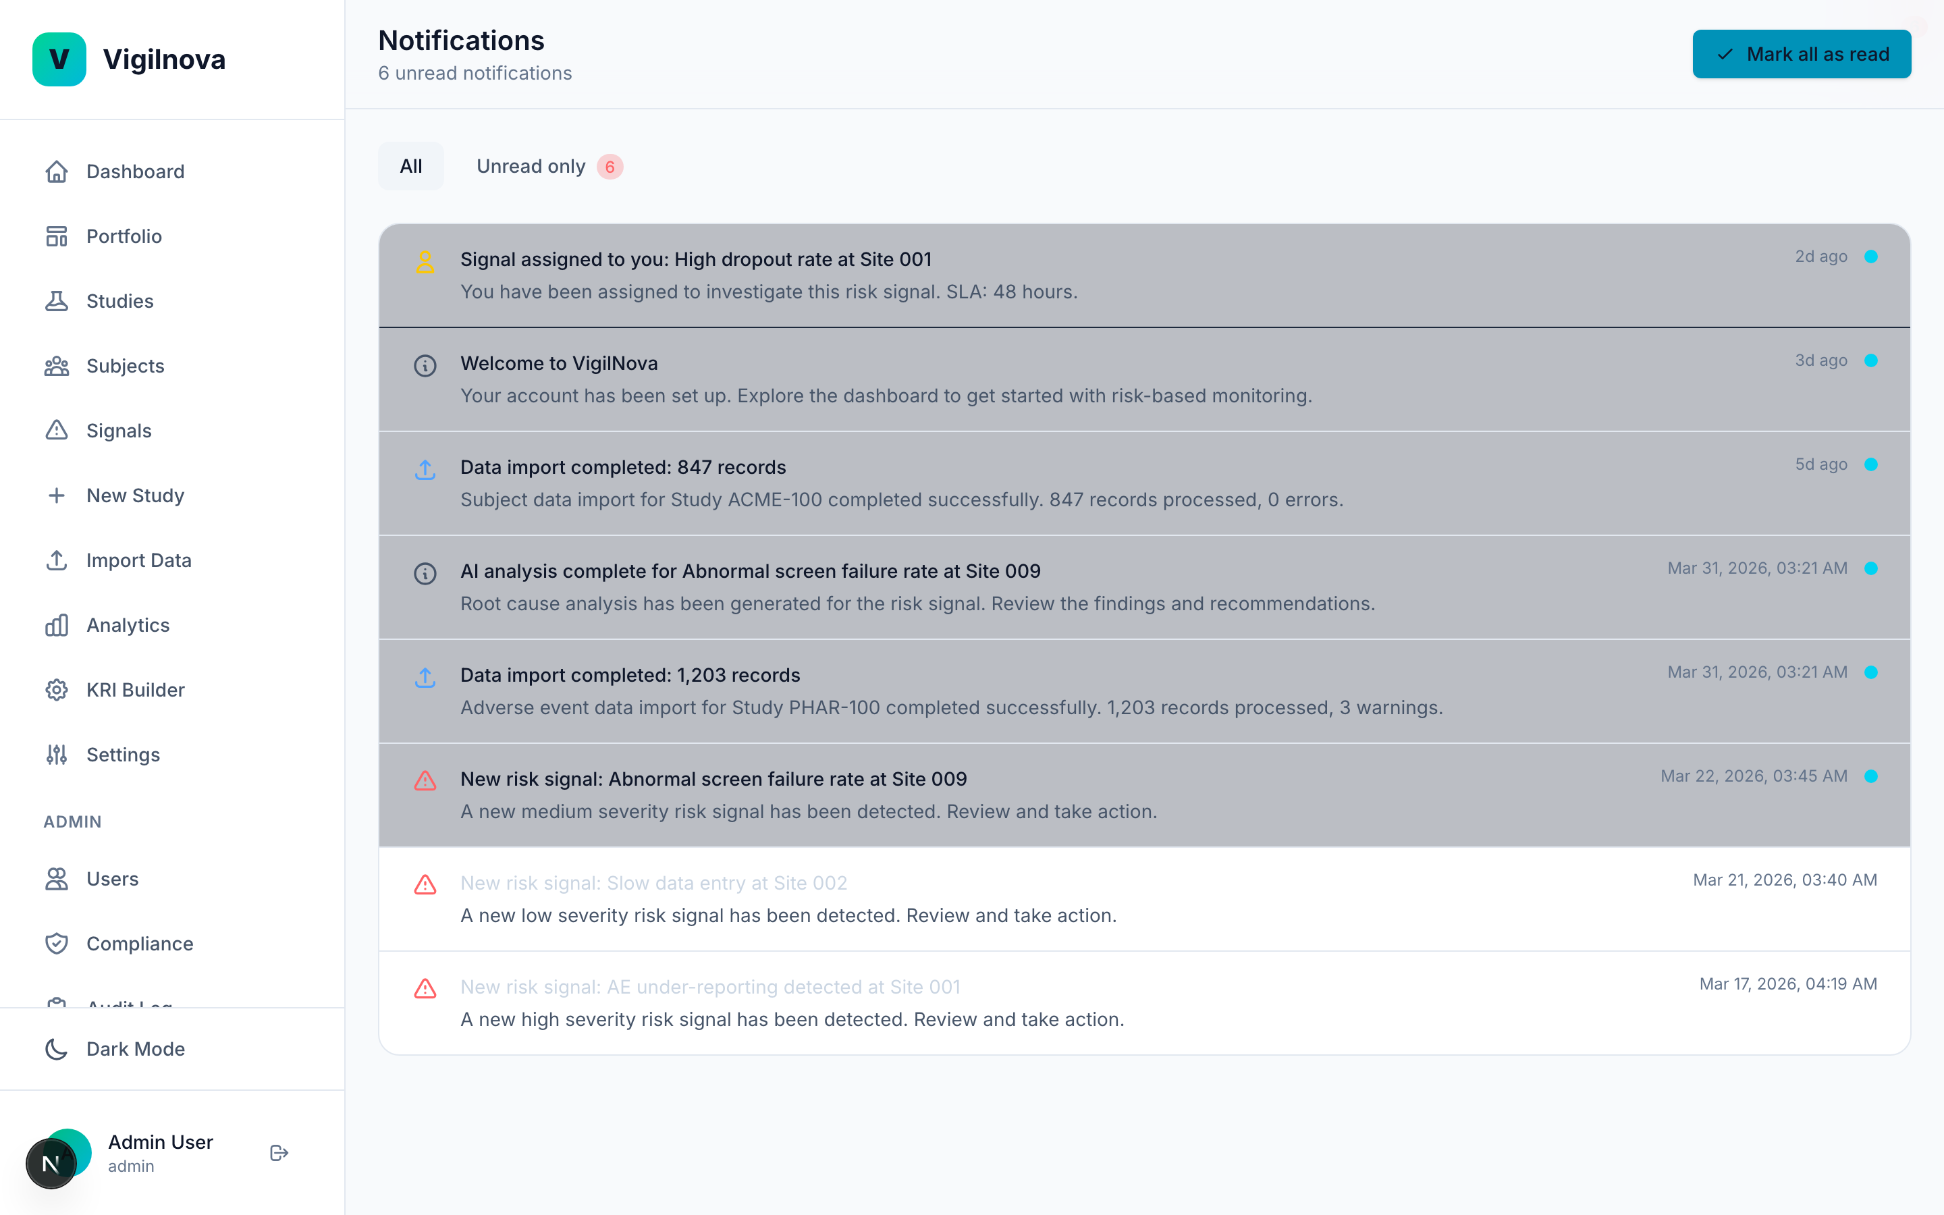This screenshot has width=1944, height=1215.
Task: Click the Subjects group icon
Action: coord(56,366)
